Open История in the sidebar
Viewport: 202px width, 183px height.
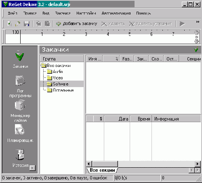point(20,158)
